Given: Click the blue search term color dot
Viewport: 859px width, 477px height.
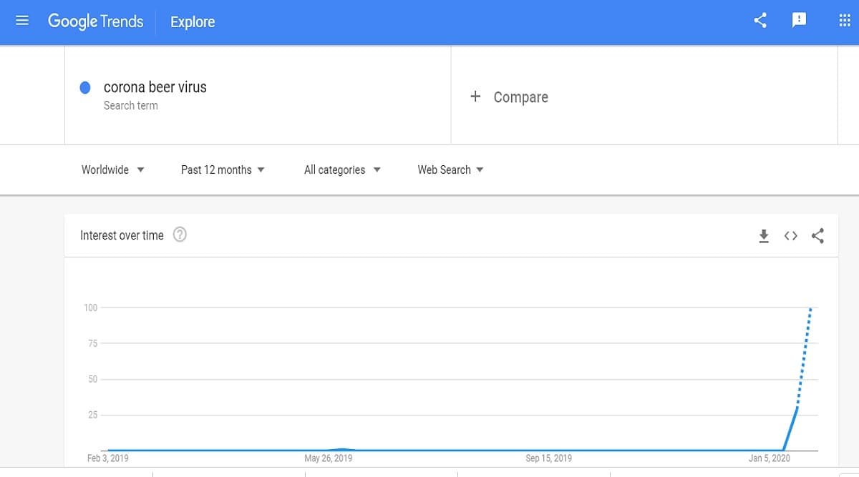Looking at the screenshot, I should [85, 87].
